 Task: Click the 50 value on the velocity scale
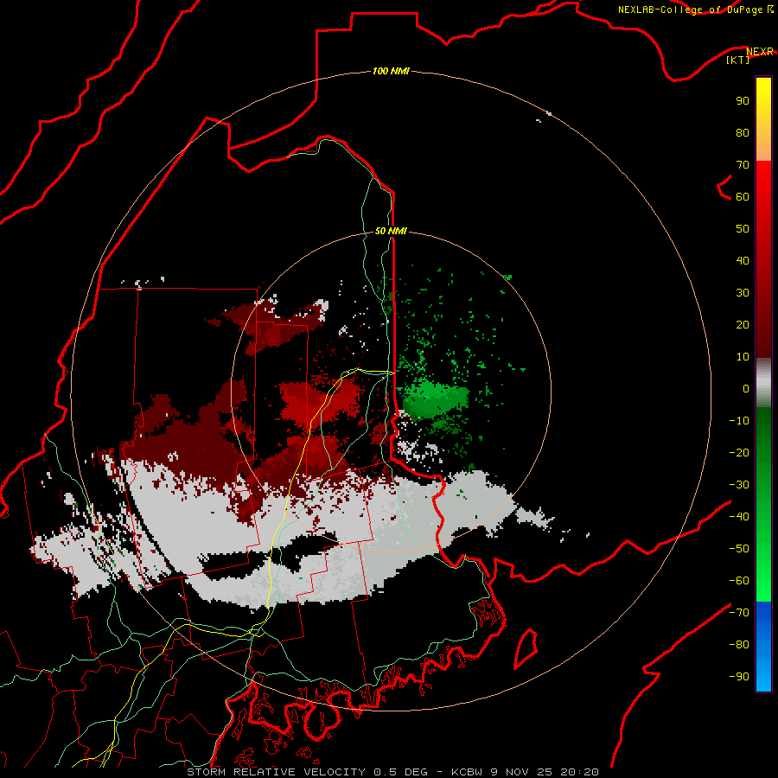[x=743, y=229]
